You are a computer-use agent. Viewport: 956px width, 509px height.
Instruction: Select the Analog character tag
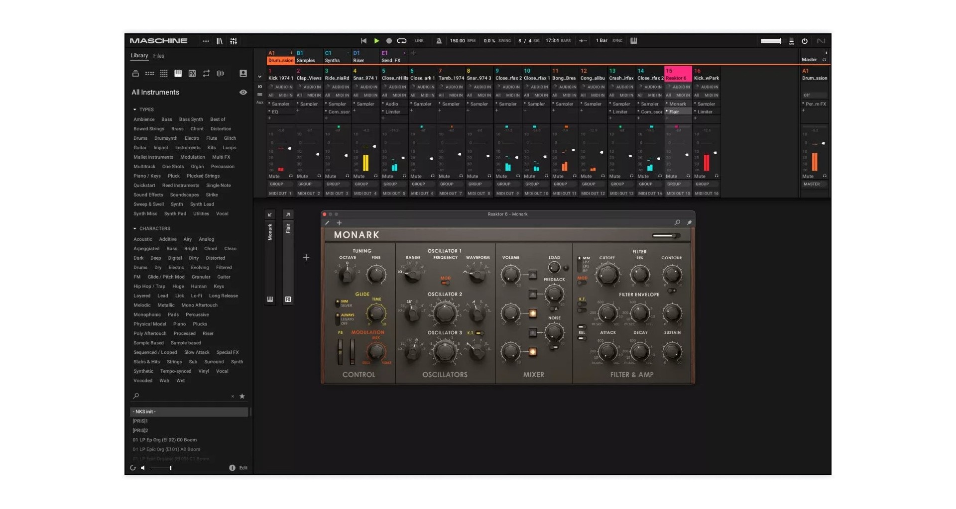tap(207, 239)
